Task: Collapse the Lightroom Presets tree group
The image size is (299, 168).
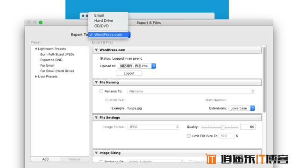Action: pos(36,49)
